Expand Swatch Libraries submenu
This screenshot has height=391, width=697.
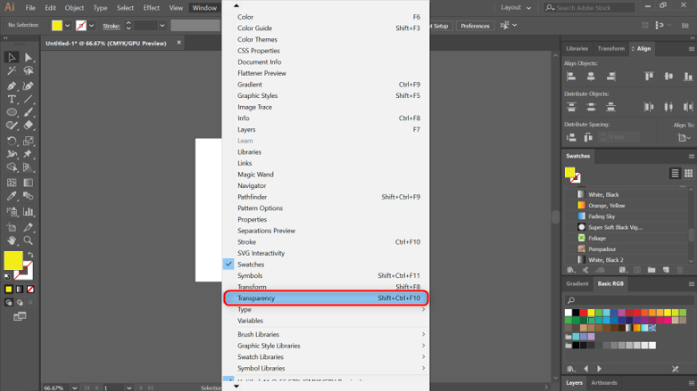(327, 357)
